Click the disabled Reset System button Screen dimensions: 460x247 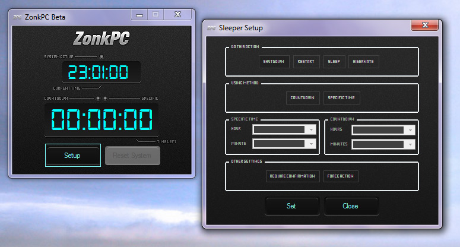coord(132,156)
